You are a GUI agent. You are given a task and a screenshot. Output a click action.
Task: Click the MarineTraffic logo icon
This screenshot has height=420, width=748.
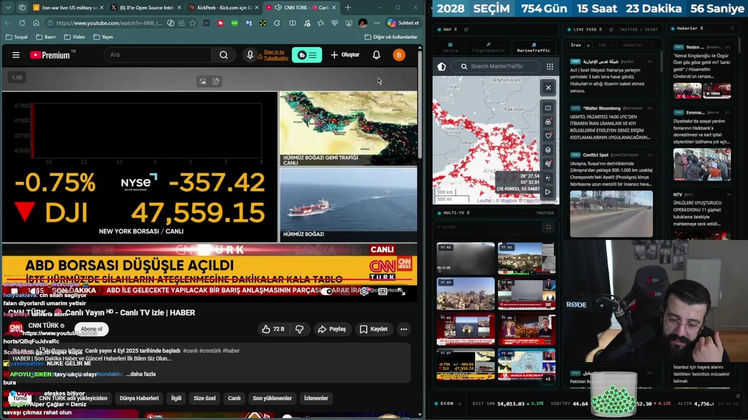(442, 66)
